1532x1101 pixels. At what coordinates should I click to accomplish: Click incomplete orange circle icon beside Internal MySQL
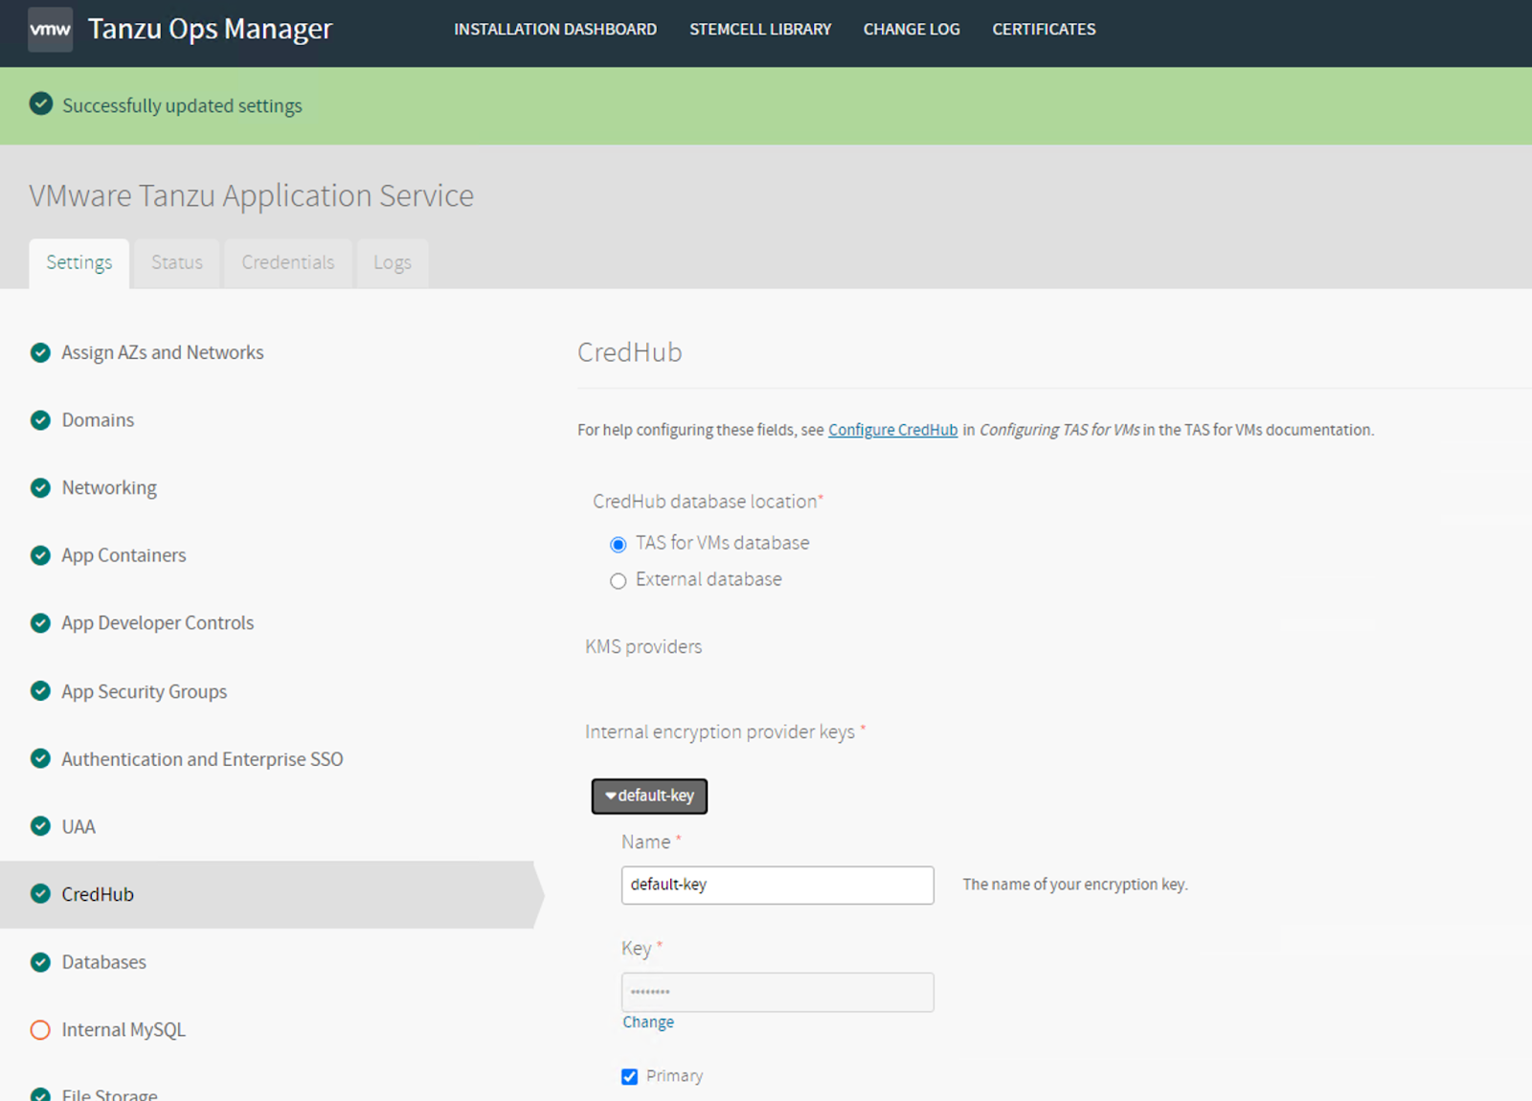point(40,1030)
